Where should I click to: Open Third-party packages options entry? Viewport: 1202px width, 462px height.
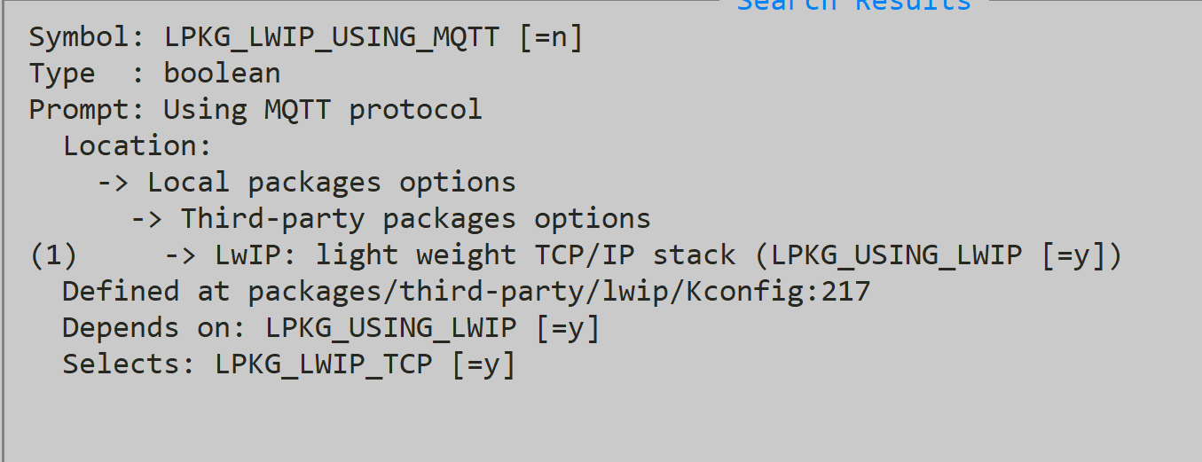(415, 219)
